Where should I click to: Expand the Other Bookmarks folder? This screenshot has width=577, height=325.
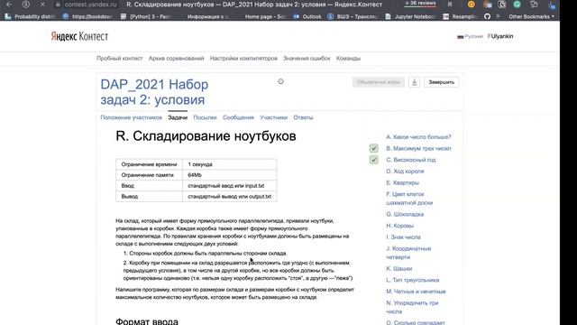click(531, 16)
